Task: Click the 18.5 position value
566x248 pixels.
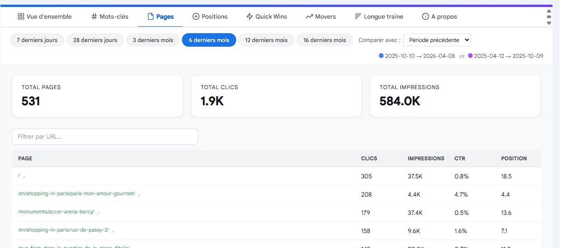Action: (x=506, y=176)
